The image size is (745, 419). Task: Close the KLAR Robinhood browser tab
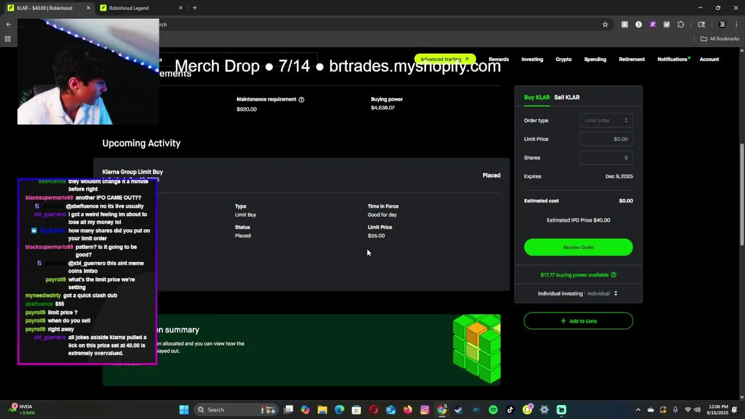pyautogui.click(x=88, y=8)
